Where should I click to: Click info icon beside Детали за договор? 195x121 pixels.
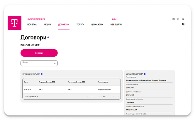(145, 74)
